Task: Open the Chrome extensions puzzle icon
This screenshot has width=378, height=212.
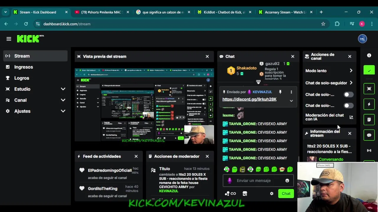Action: tap(337, 24)
